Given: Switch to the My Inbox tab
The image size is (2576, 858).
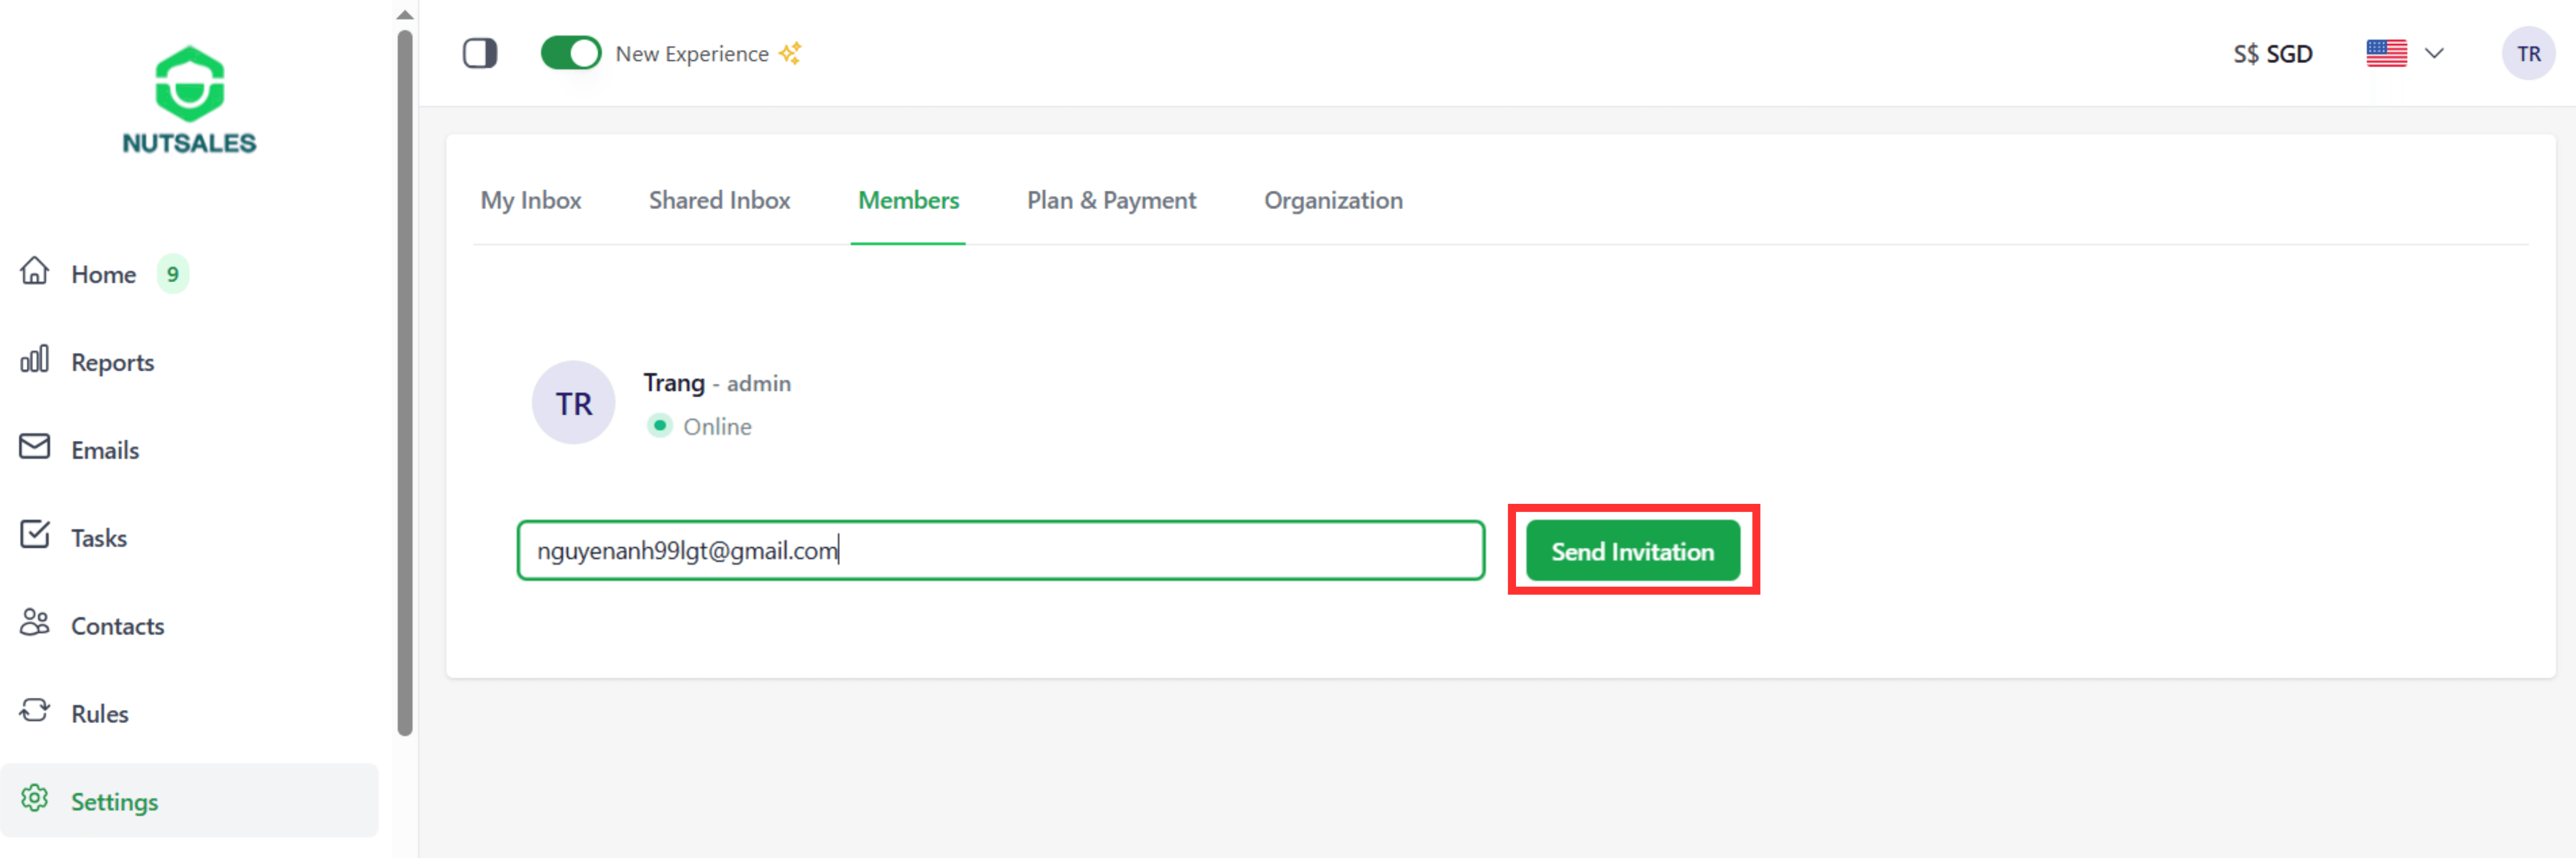Looking at the screenshot, I should pos(530,200).
